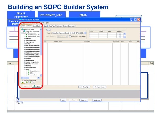Screen dimensions: 161x121
Task: Toggle the bottom Pipeline checkbox in clock table
Action: pyautogui.click(x=120, y=37)
